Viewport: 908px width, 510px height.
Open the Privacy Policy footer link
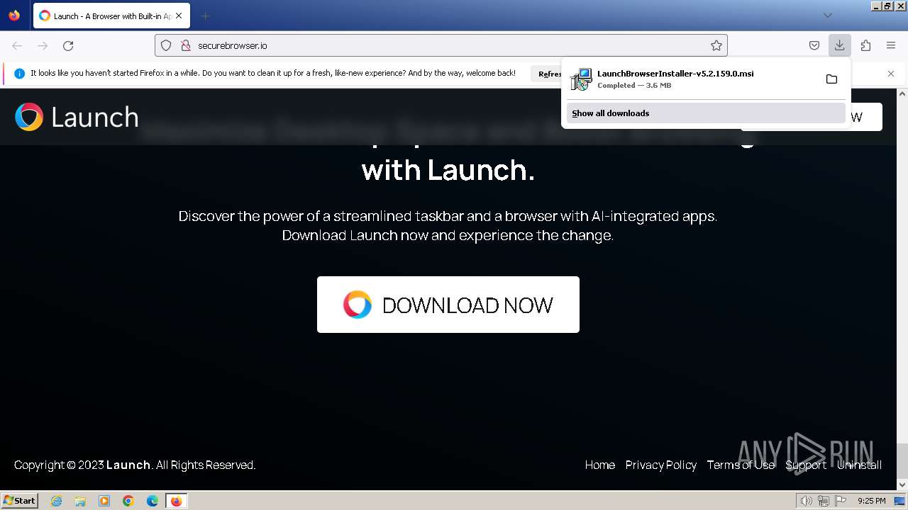click(x=661, y=465)
